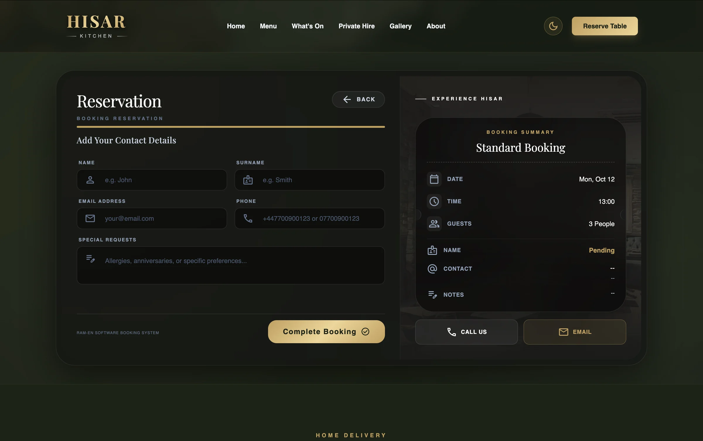
Task: Focus the your@email.com input field
Action: tap(152, 218)
